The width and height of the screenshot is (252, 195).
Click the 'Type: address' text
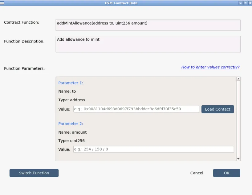point(72,100)
